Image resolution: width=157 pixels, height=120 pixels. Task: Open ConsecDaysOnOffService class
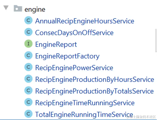tap(74, 33)
